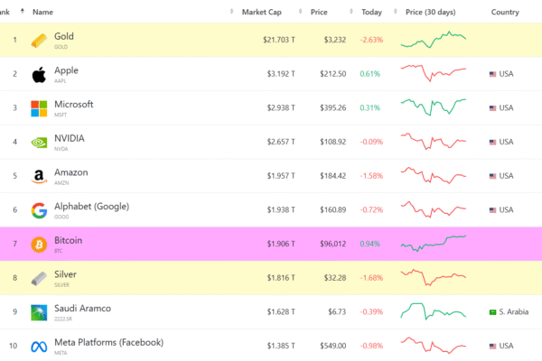This screenshot has width=542, height=361.
Task: Click Saudi Aramco's 30-day price chart
Action: coord(433,311)
